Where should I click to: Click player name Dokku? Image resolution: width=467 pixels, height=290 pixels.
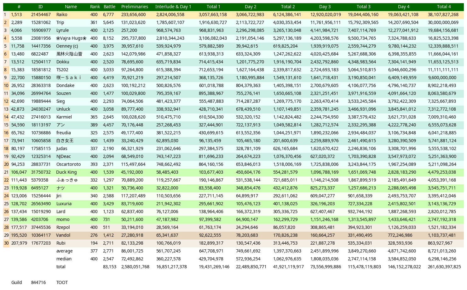(63, 62)
